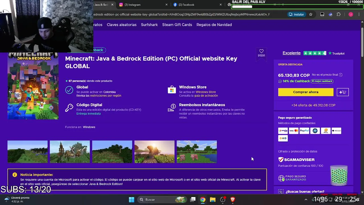Screen dimensions: 364x205
Task: Open the pigs screenshot thumbnail
Action: [197, 152]
